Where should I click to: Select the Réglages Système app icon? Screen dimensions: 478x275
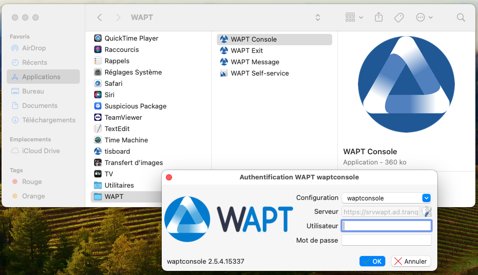98,72
